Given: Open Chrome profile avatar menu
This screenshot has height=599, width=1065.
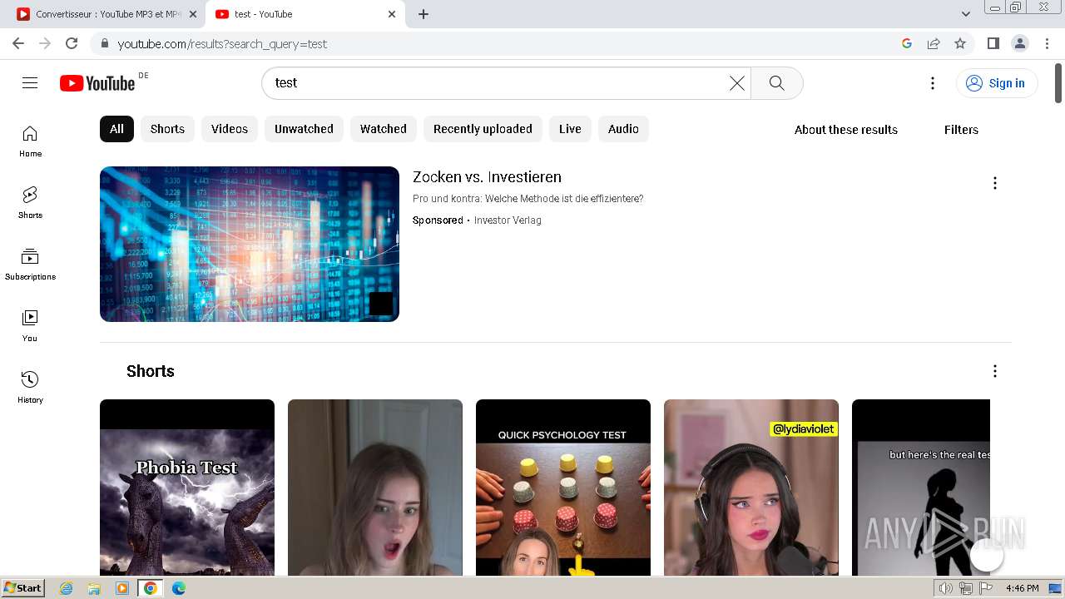Looking at the screenshot, I should click(1020, 43).
